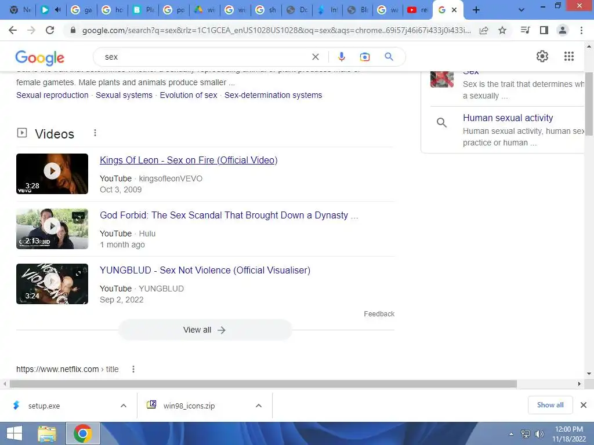Image resolution: width=594 pixels, height=445 pixels.
Task: Go forward with the forward arrow
Action: [31, 30]
